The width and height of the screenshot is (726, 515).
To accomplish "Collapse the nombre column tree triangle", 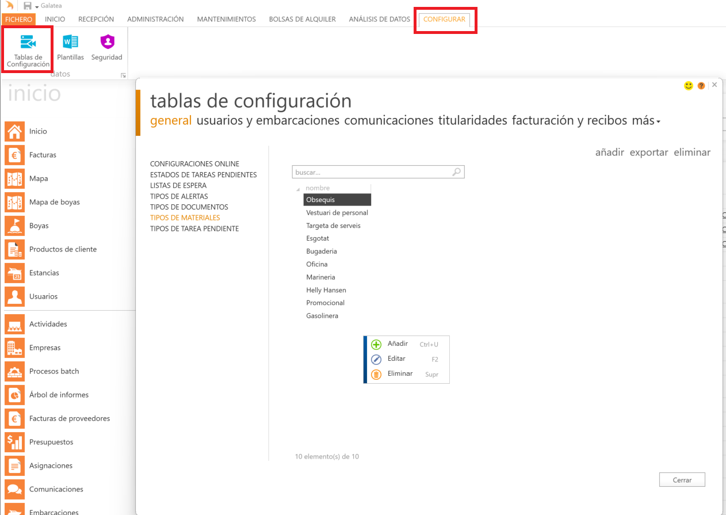I will (x=298, y=189).
